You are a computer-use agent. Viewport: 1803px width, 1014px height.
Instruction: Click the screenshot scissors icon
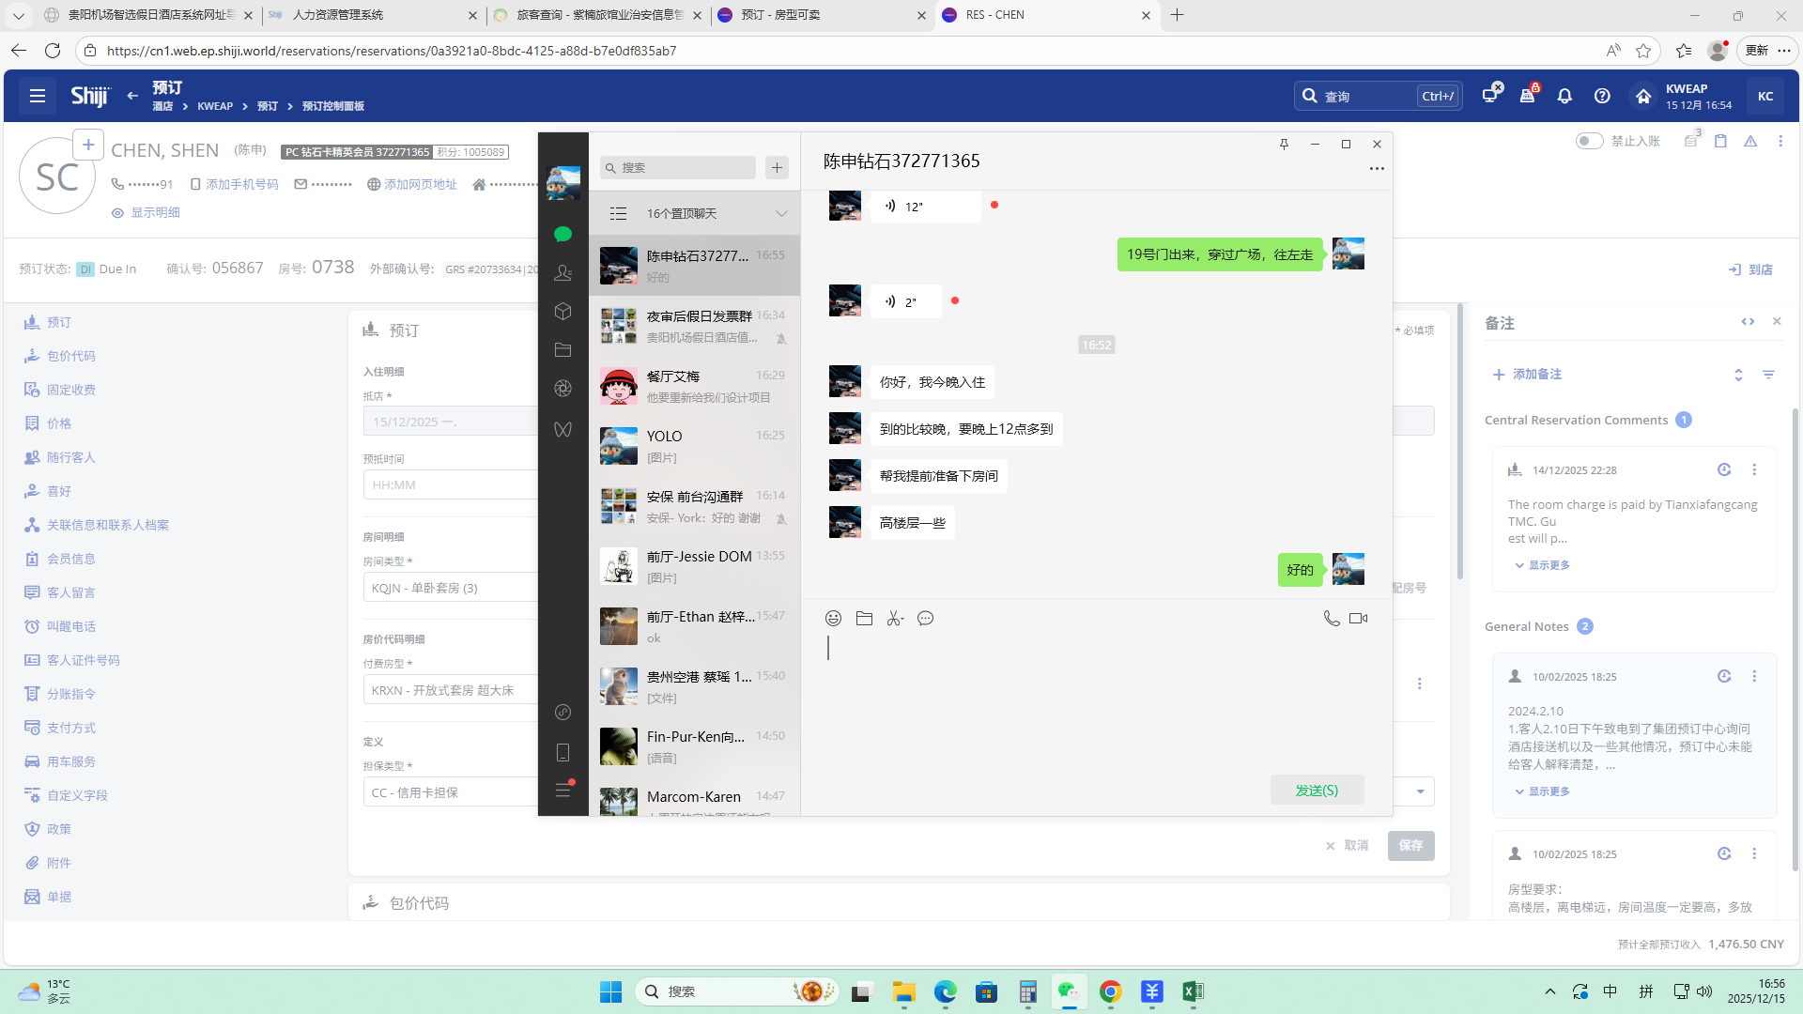[x=895, y=618]
